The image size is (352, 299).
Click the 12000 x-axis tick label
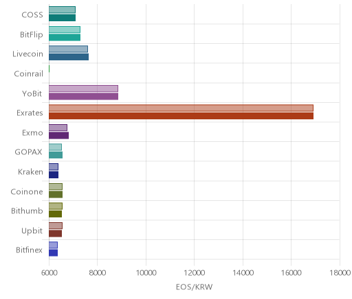195,273
